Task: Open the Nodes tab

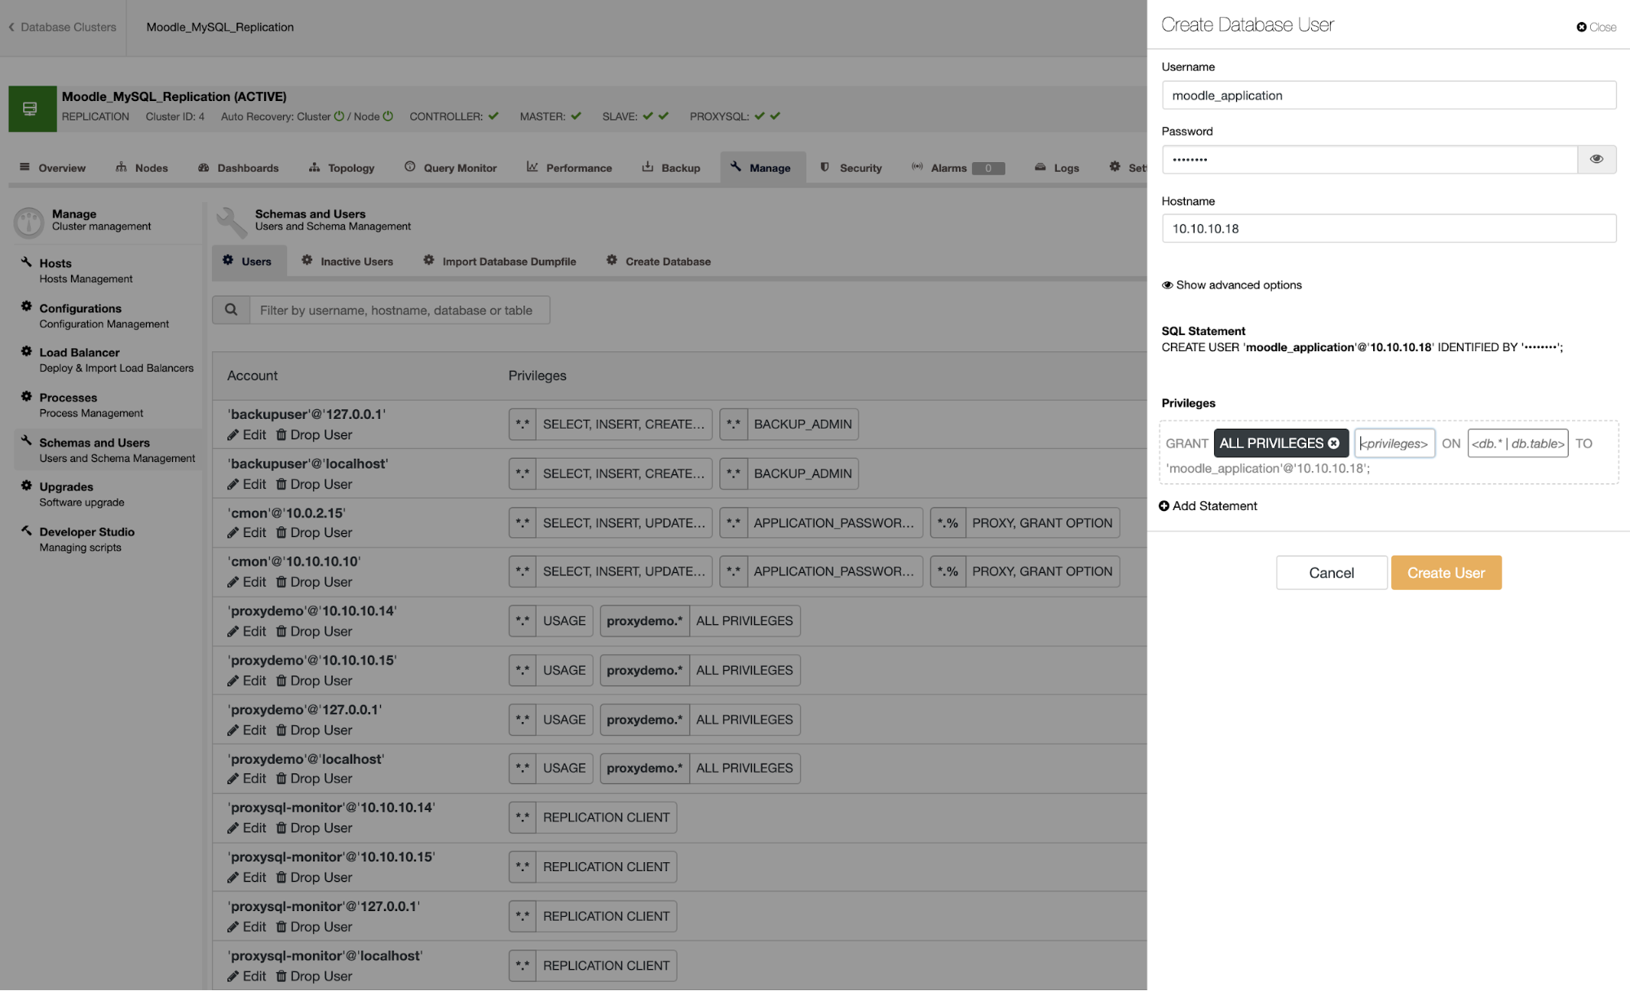Action: point(142,168)
